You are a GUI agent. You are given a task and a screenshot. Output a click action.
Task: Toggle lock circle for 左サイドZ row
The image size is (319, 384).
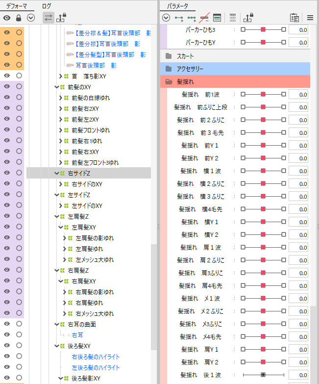[x=19, y=194]
